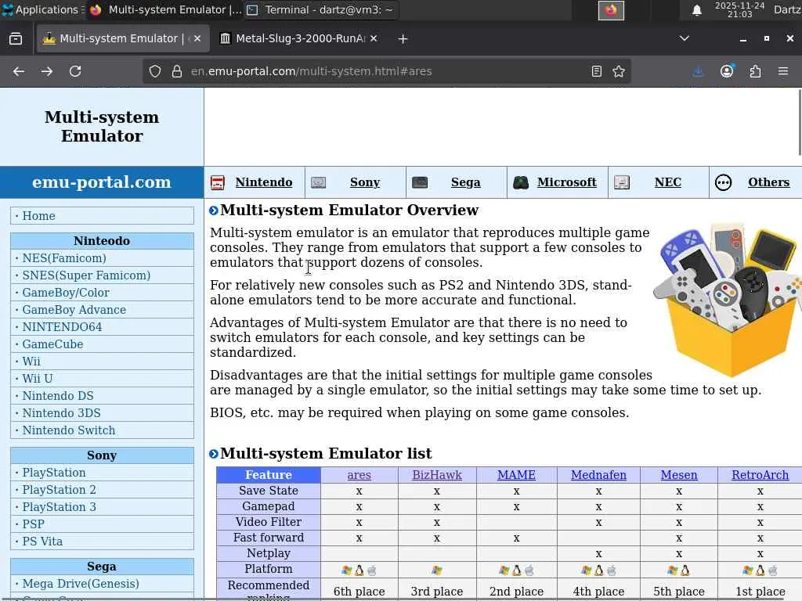Image resolution: width=802 pixels, height=601 pixels.
Task: Switch to the Metal-Slug-3-2000 tab
Action: coord(299,38)
